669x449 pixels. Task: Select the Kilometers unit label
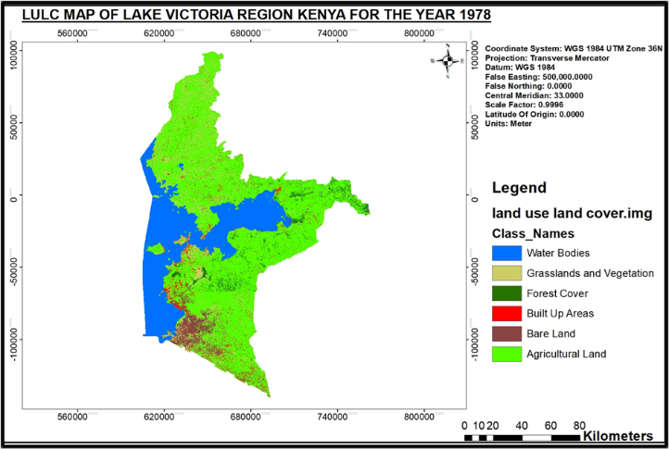tap(617, 436)
